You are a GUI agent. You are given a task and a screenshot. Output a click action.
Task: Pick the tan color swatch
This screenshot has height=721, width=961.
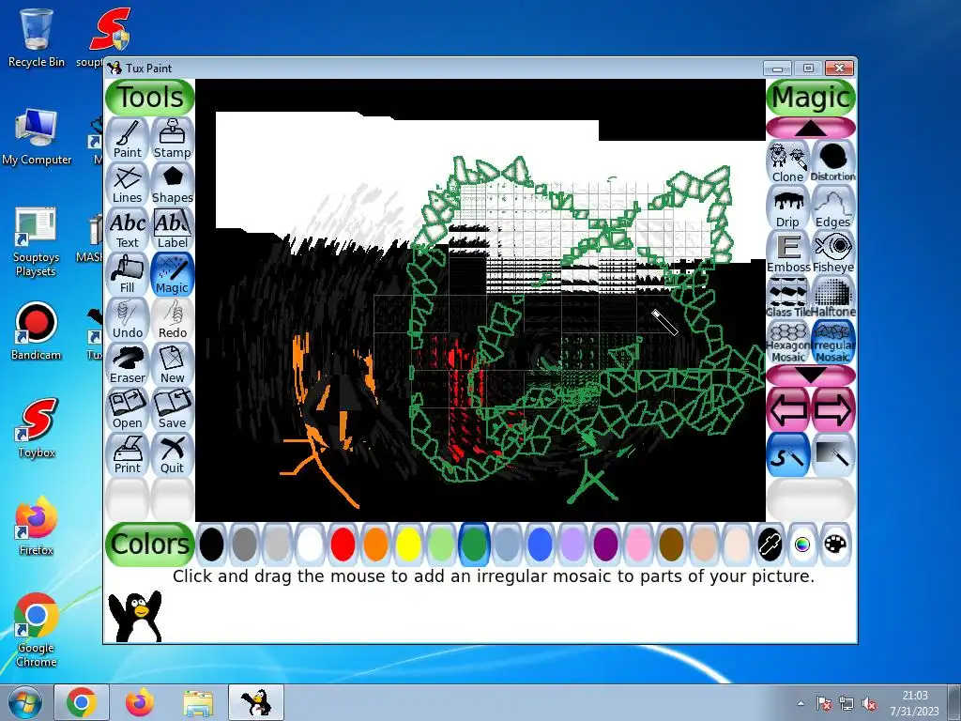point(704,545)
